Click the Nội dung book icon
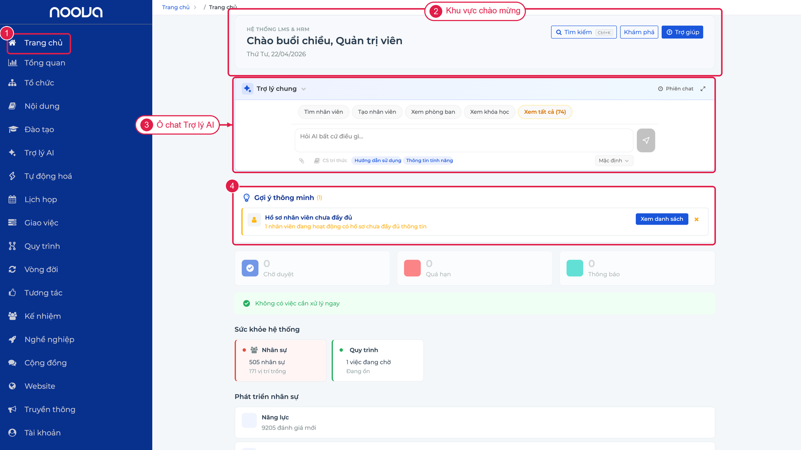801x450 pixels. click(x=13, y=106)
